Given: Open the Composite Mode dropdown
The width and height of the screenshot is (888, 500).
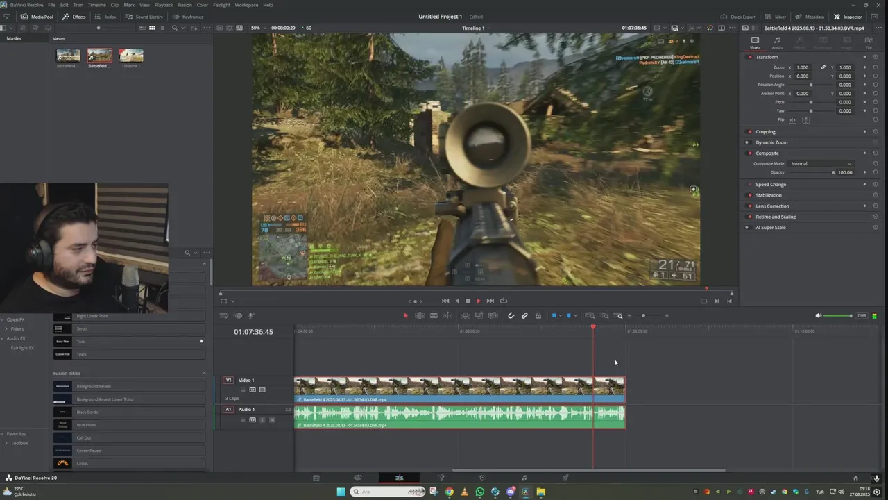Looking at the screenshot, I should tap(821, 163).
